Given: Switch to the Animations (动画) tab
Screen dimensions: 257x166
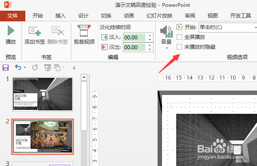Looking at the screenshot, I should tap(129, 16).
